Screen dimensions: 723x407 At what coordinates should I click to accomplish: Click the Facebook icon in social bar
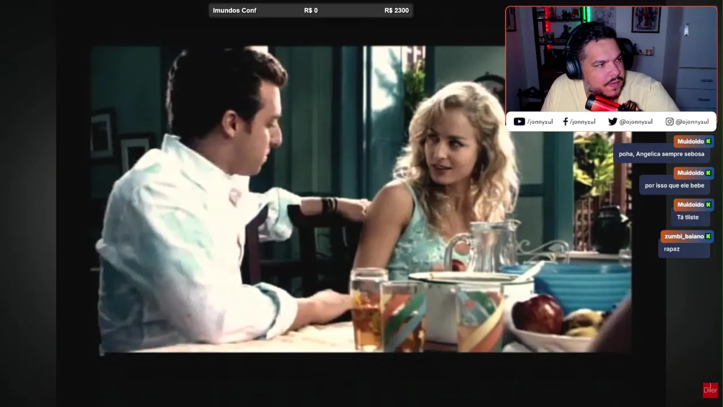(565, 122)
